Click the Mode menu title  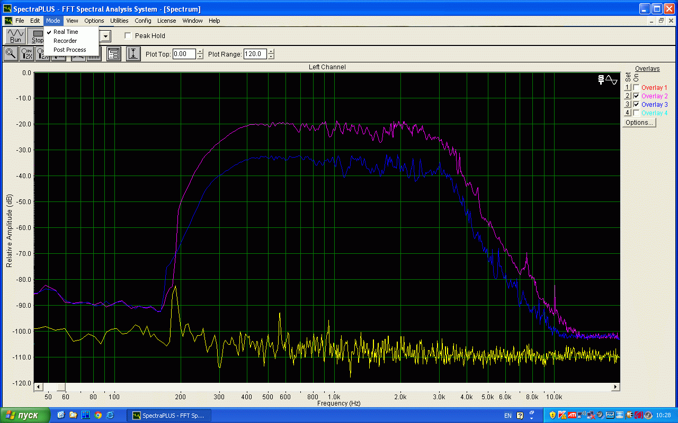(x=53, y=21)
